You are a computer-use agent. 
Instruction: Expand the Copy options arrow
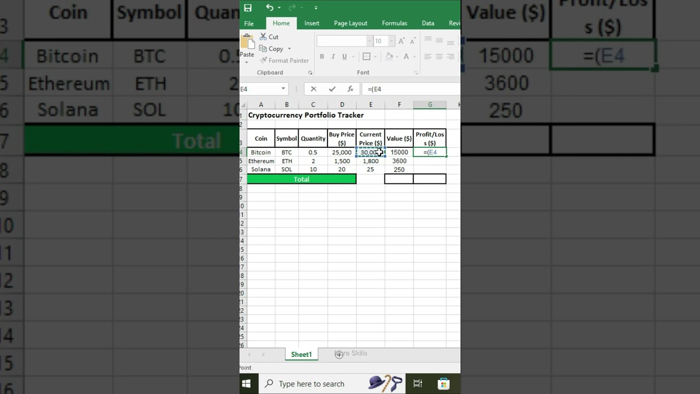289,49
